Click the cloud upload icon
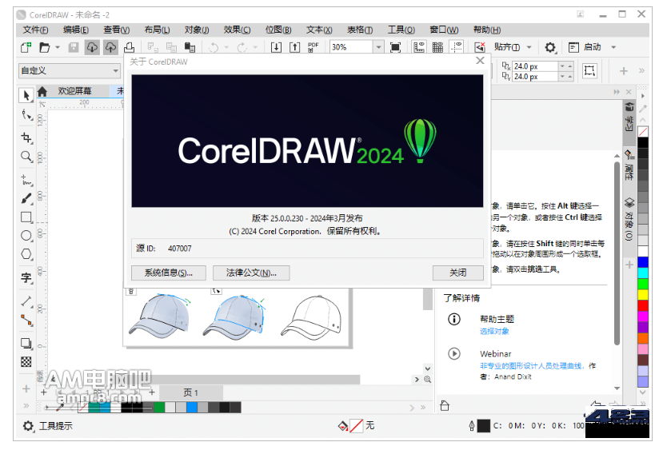 [x=110, y=47]
